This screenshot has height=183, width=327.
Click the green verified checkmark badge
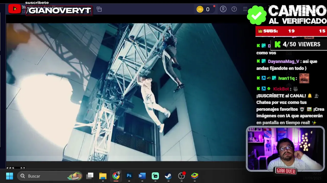coord(257,15)
